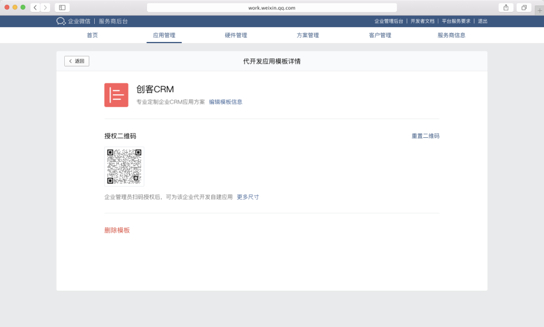Click the 企业微信 logo icon
The image size is (544, 327).
(x=60, y=21)
